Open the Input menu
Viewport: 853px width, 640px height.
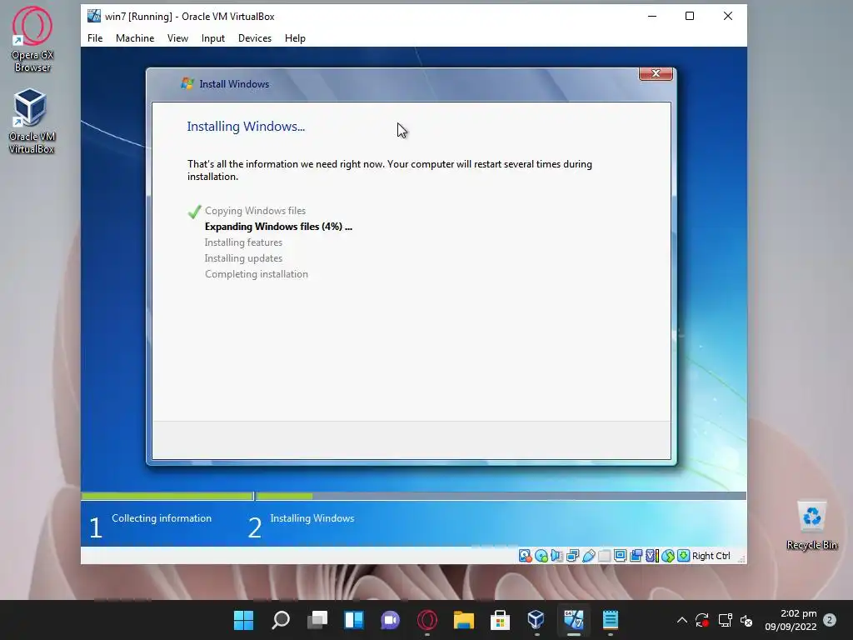pos(212,38)
